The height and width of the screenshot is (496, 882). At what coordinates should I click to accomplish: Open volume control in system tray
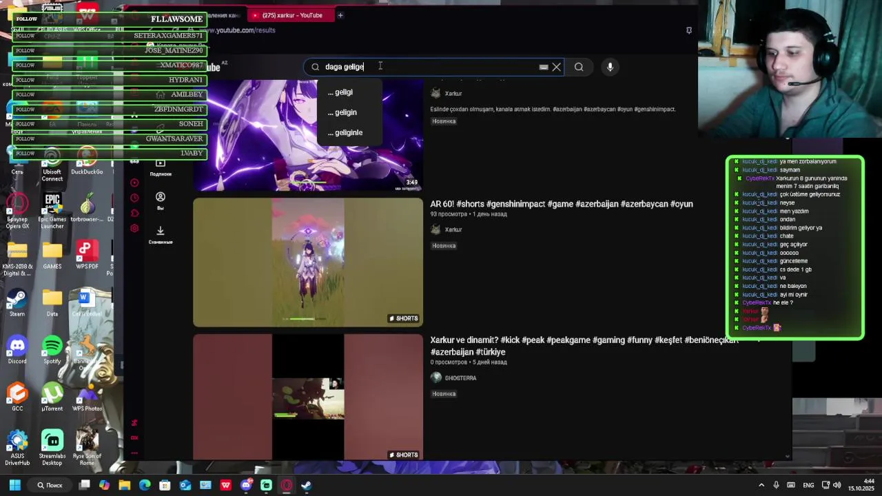(x=837, y=485)
